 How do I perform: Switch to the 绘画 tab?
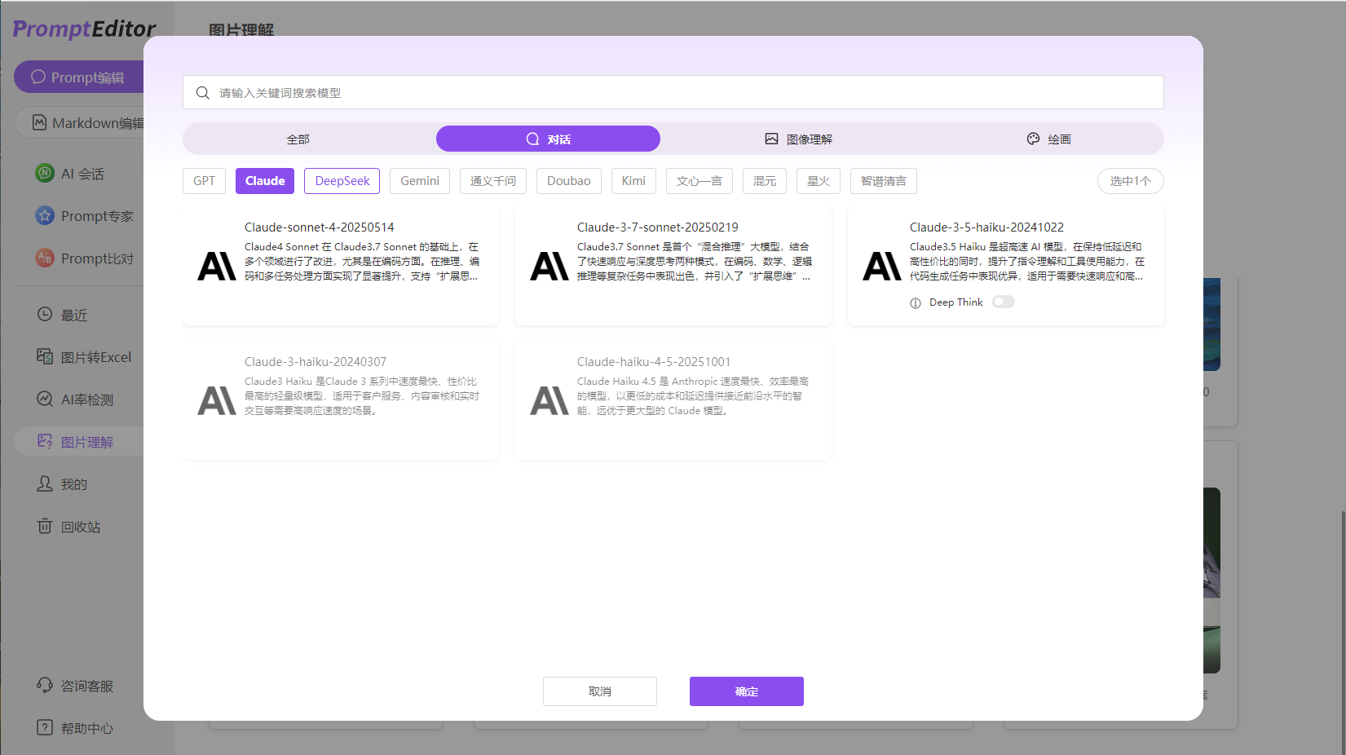point(1049,139)
